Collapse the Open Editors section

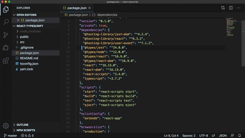pyautogui.click(x=14, y=15)
